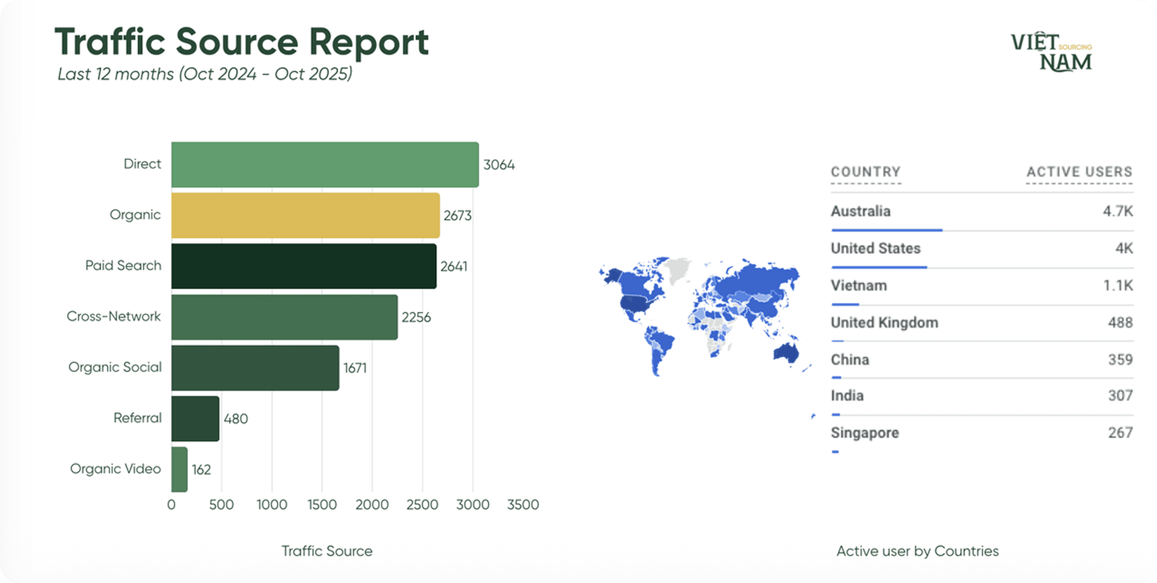Click the Organic Social bar
This screenshot has height=583, width=1157.
255,367
